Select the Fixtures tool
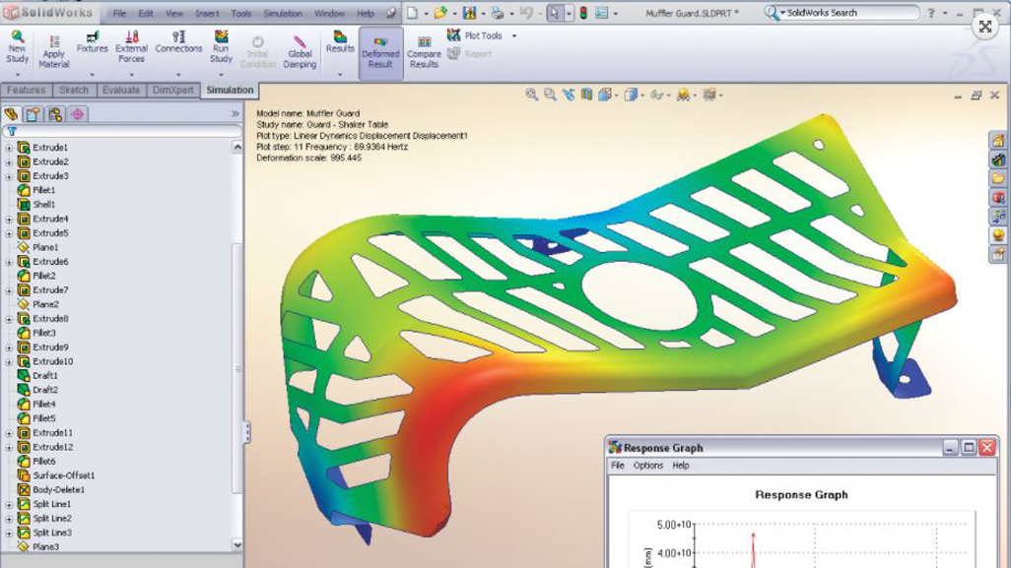Screen dimensions: 1011x568 [x=93, y=42]
